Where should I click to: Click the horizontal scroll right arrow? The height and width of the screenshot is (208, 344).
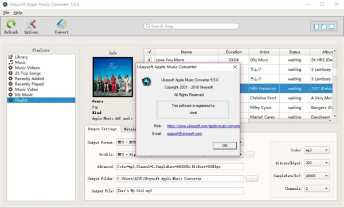[330, 121]
